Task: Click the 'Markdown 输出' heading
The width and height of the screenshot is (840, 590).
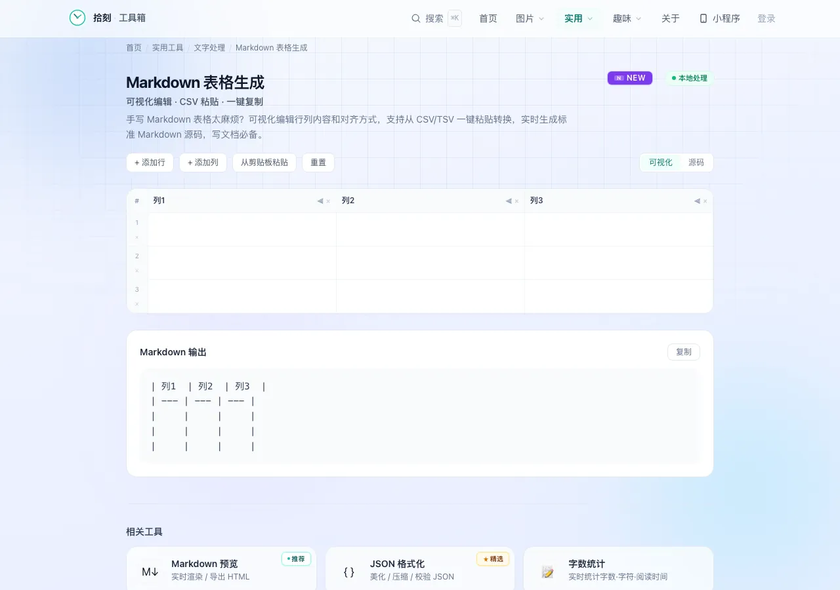Action: 173,352
